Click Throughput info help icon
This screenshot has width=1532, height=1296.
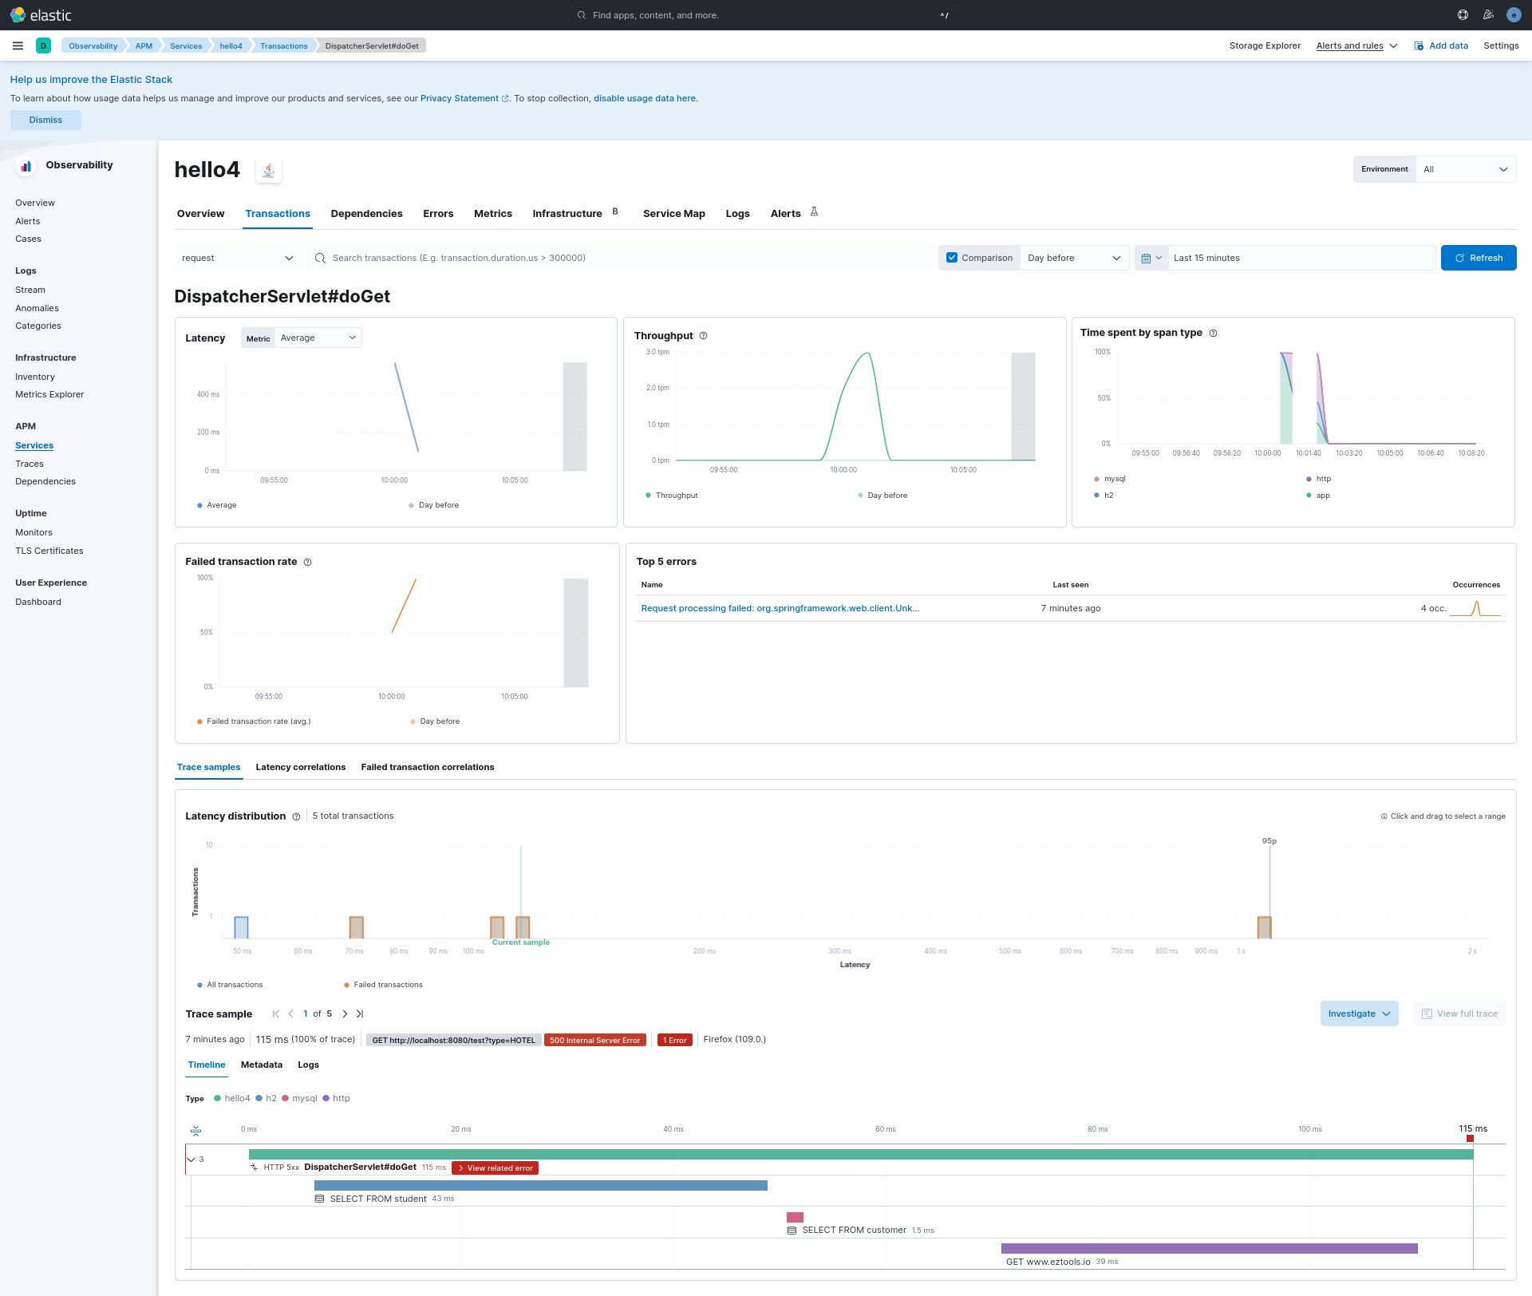point(703,336)
